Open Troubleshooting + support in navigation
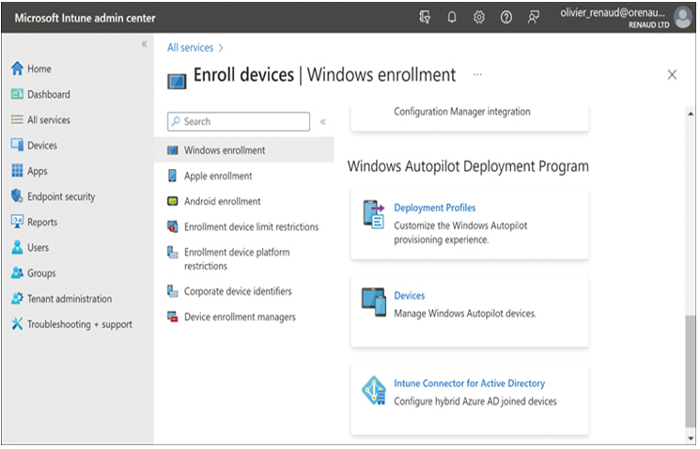This screenshot has height=449, width=700. point(81,325)
